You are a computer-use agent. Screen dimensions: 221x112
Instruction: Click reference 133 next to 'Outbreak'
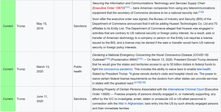107,58
